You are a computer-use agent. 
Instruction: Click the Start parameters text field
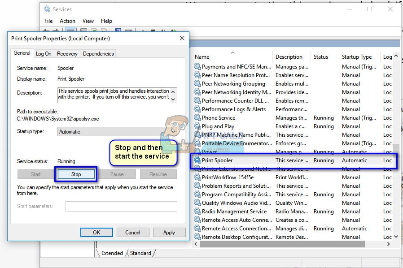tap(121, 206)
